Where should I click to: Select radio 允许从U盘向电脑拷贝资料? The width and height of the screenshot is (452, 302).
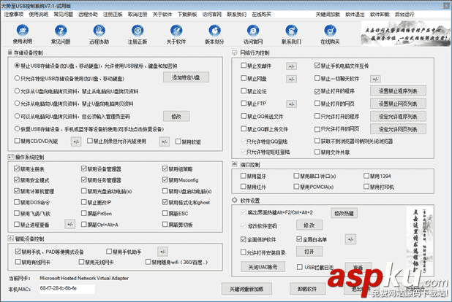[x=17, y=91]
